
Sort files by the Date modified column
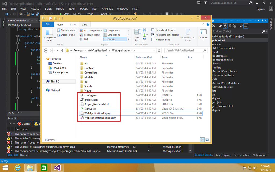[x=144, y=58]
